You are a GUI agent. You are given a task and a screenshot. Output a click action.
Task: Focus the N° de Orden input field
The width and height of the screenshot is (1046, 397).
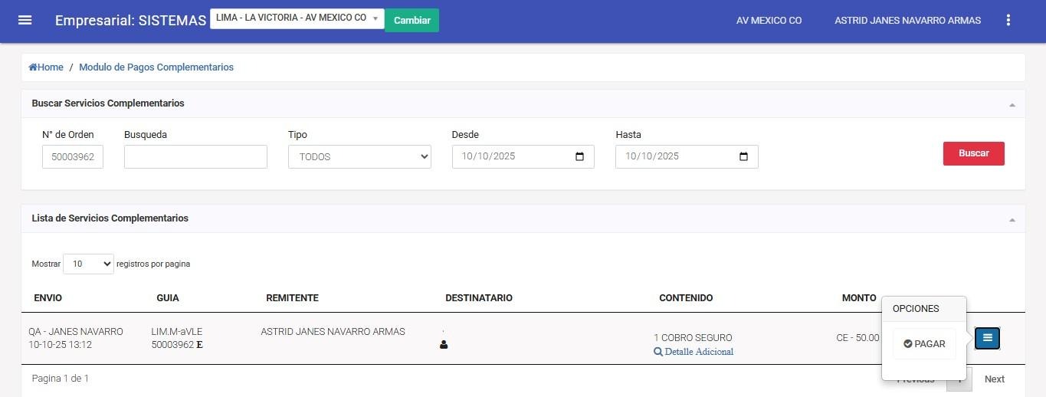tap(73, 156)
